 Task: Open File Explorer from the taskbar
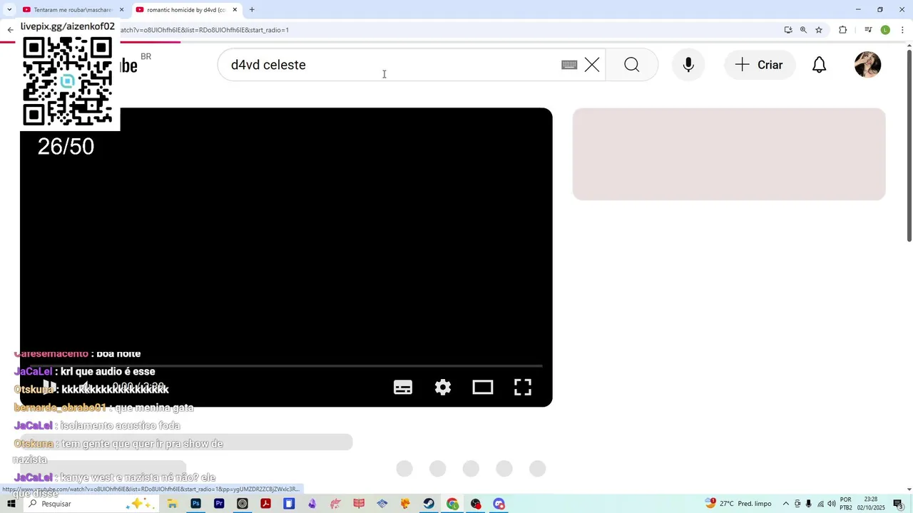tap(173, 504)
